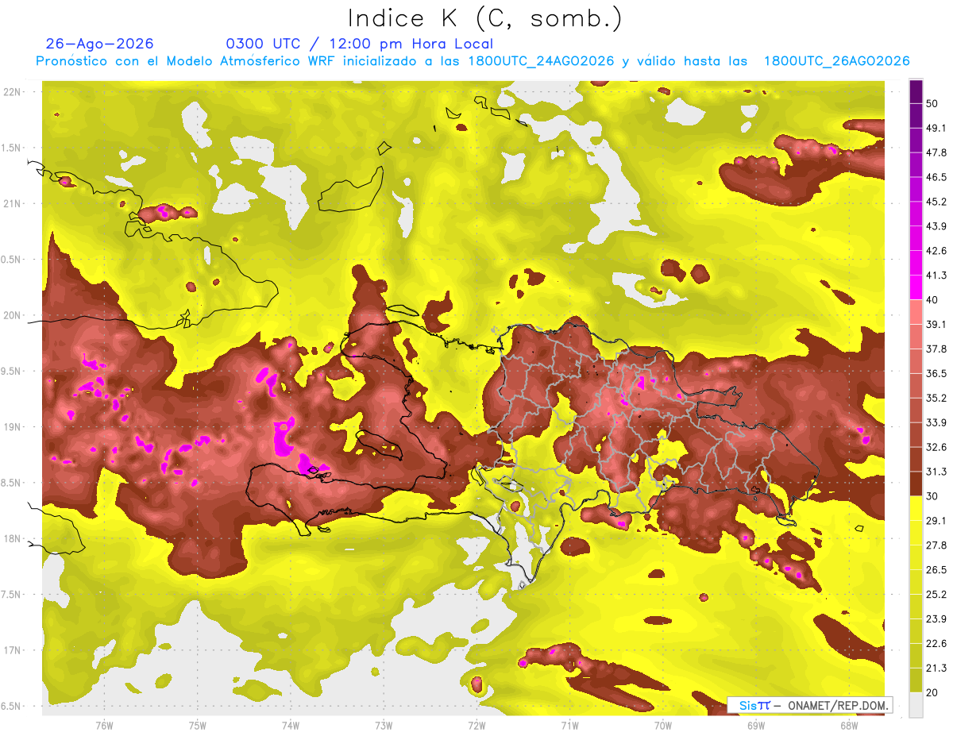The image size is (953, 736).
Task: Click the colorbar value "33.9"
Action: pos(936,423)
